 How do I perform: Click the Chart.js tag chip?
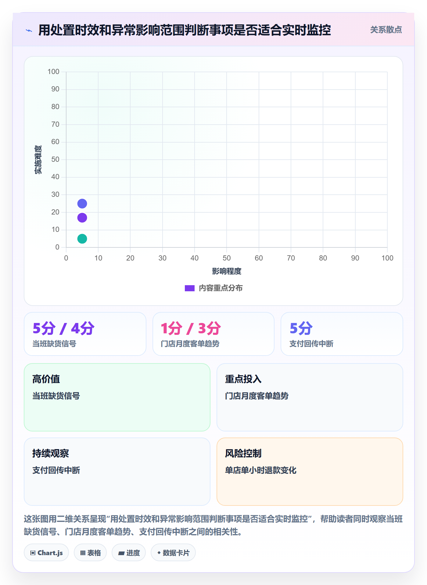(46, 553)
